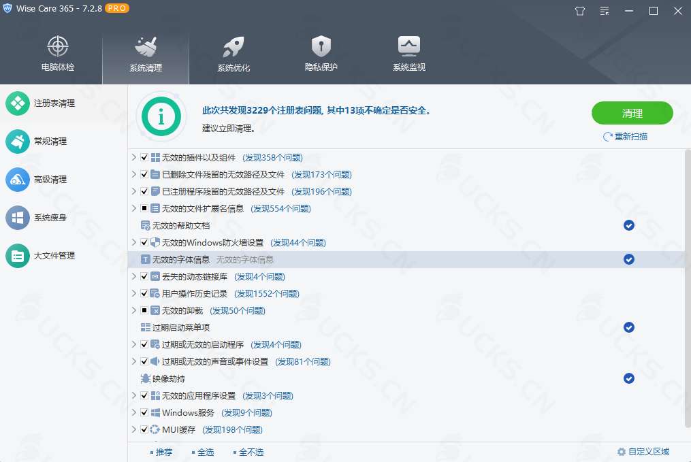Expand the 无效的文件扩展名信息 row
The height and width of the screenshot is (462, 691).
134,208
